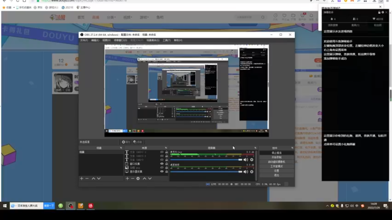
Task: Click the lock icon in danmaku assistant panel
Action: click(379, 12)
